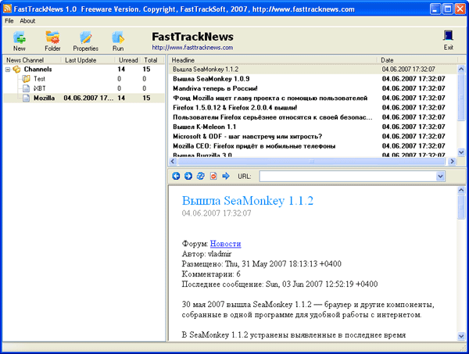Collapse the Channels tree node

tap(8, 70)
